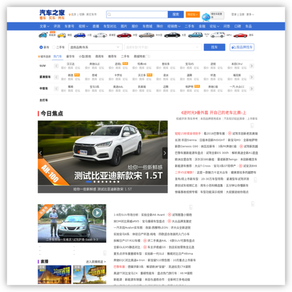Select the red 中型 sedan icon

point(124,35)
